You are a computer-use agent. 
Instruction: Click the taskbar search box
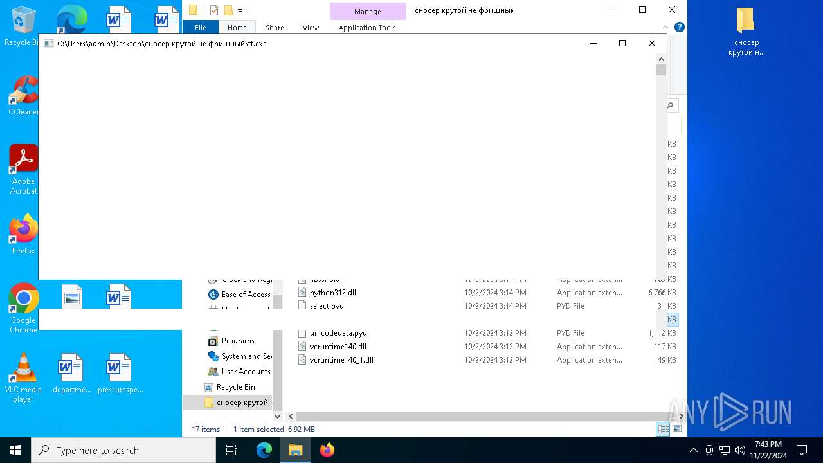[x=123, y=450]
